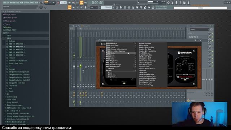Expand the Omega USB Collection folder
The image size is (231, 130).
pos(17,83)
